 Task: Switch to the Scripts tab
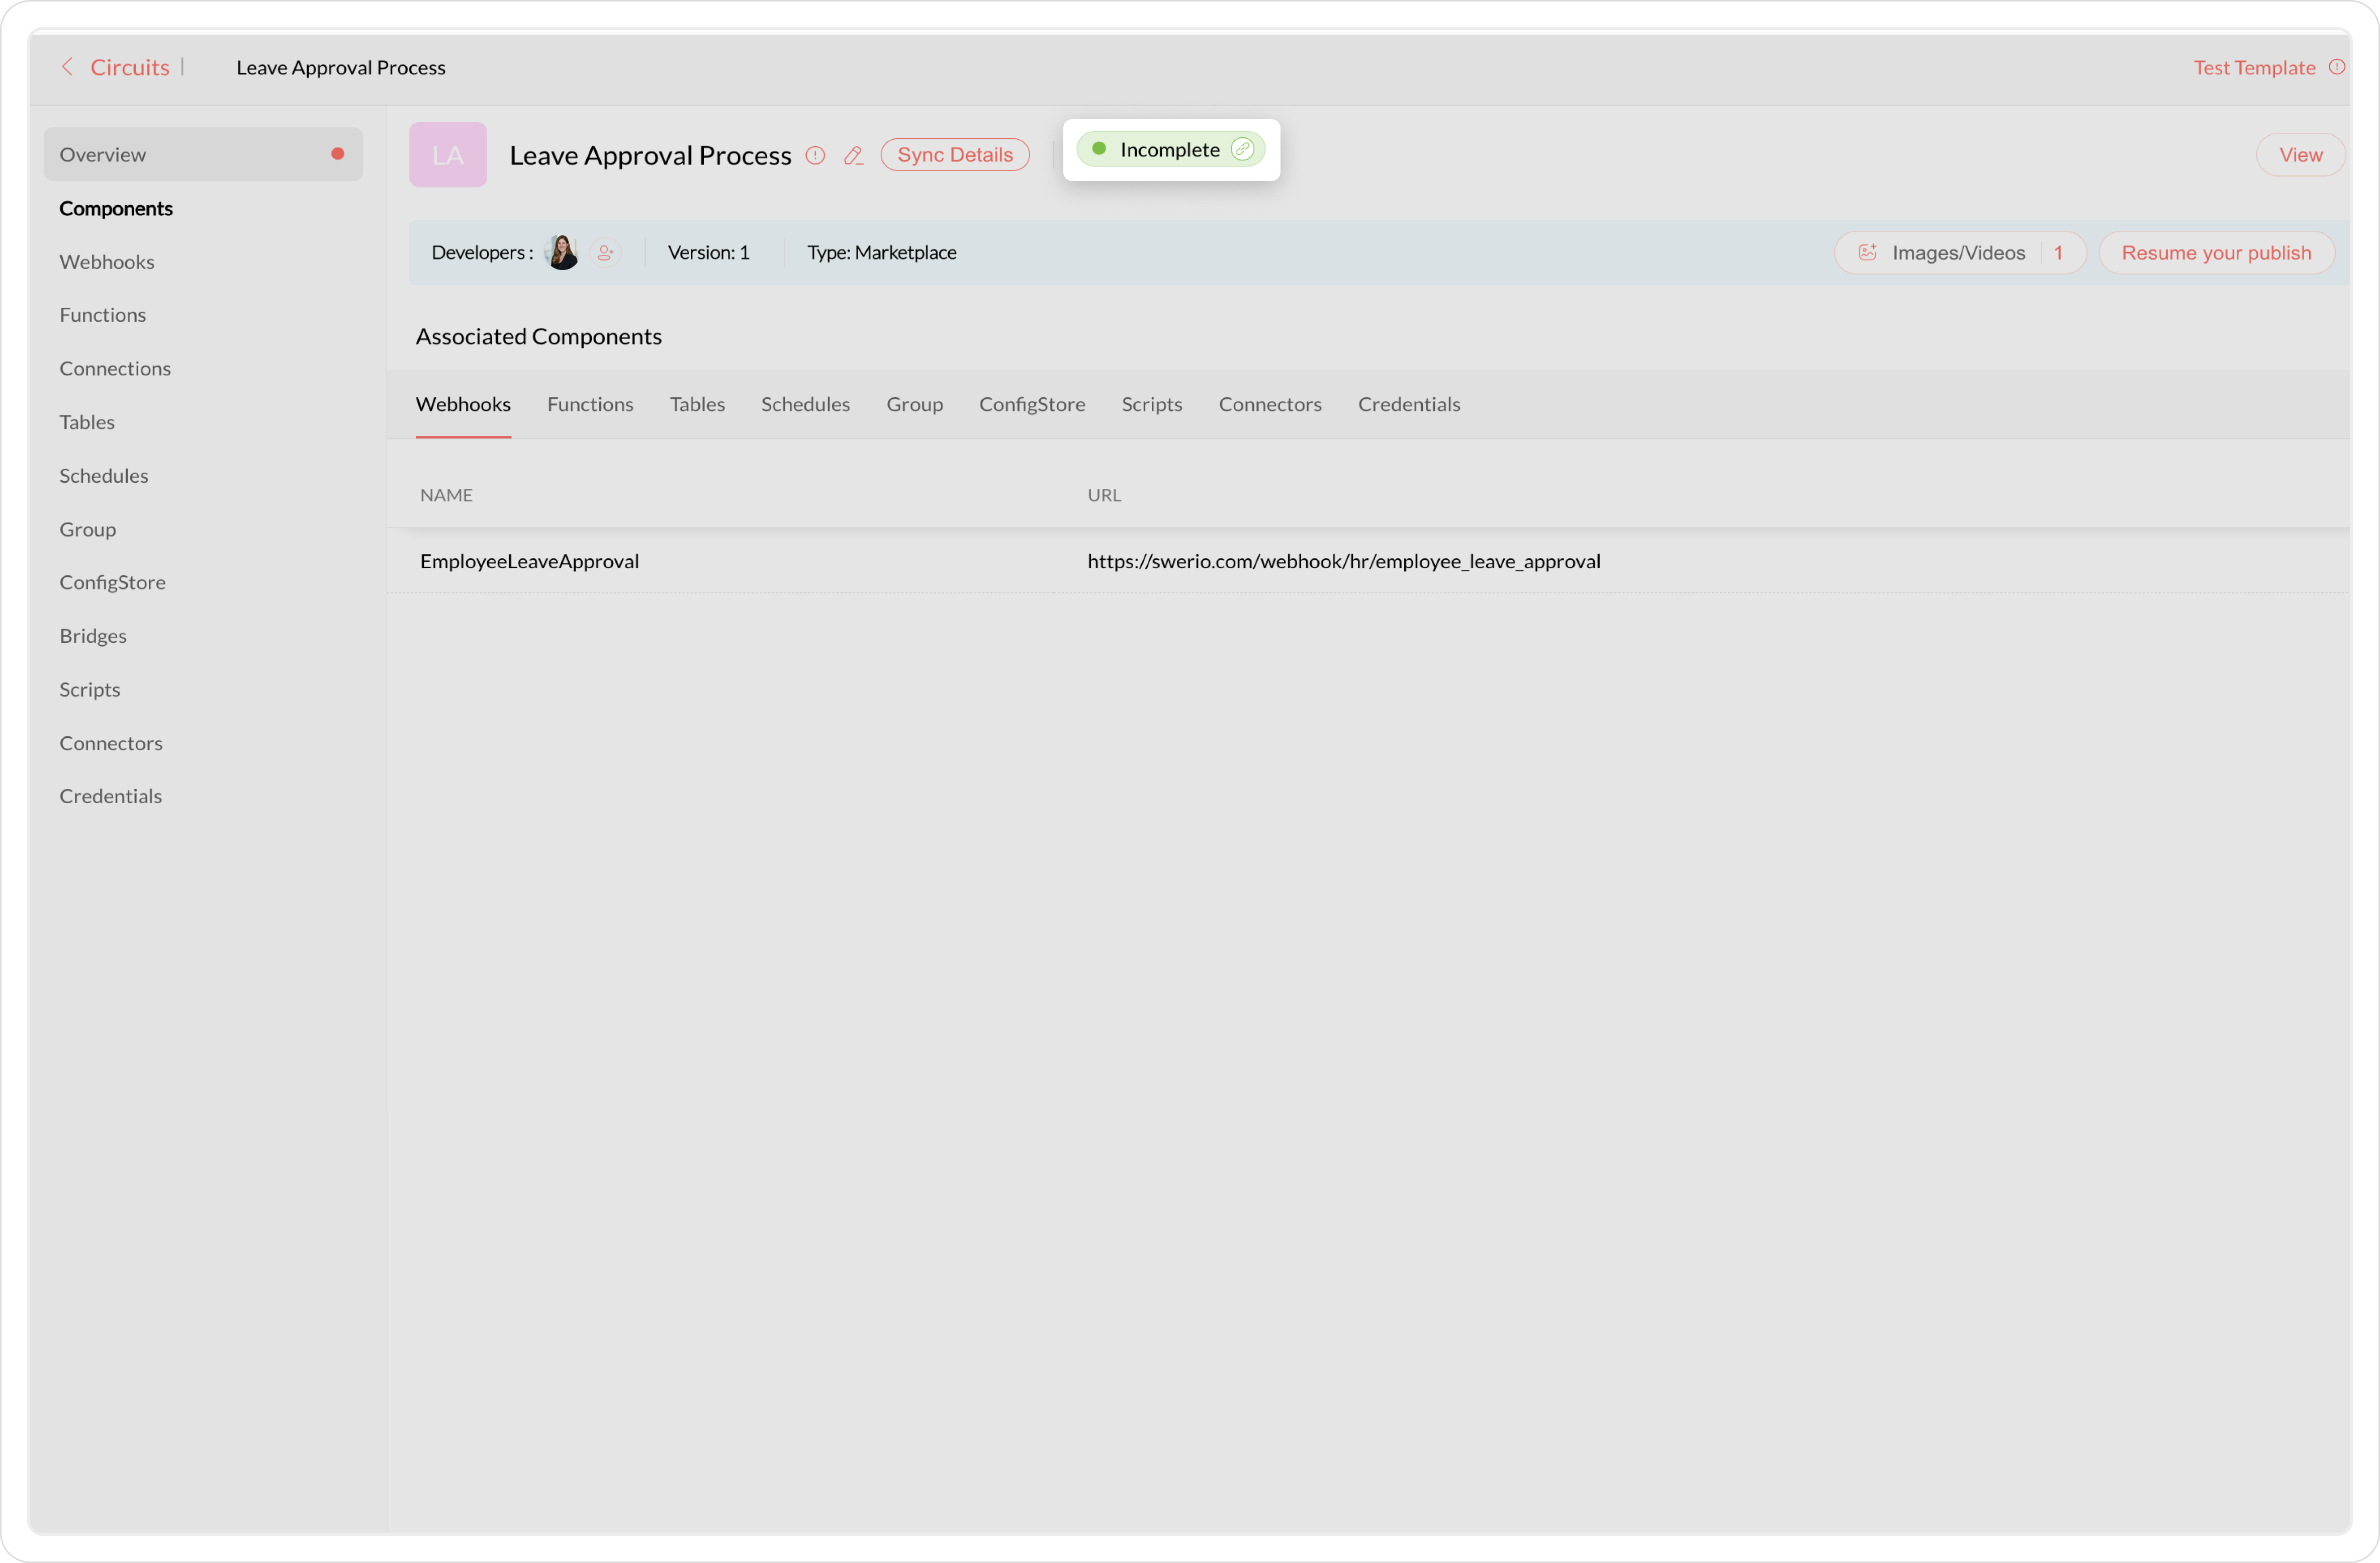(1151, 404)
